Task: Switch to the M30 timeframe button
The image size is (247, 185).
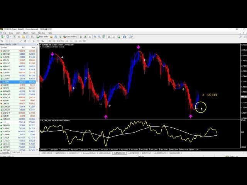Action: click(63, 41)
